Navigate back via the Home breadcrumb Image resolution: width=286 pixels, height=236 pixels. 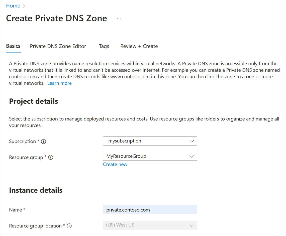pyautogui.click(x=13, y=5)
